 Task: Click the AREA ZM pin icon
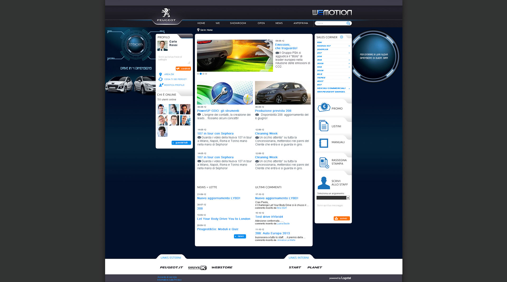click(160, 75)
